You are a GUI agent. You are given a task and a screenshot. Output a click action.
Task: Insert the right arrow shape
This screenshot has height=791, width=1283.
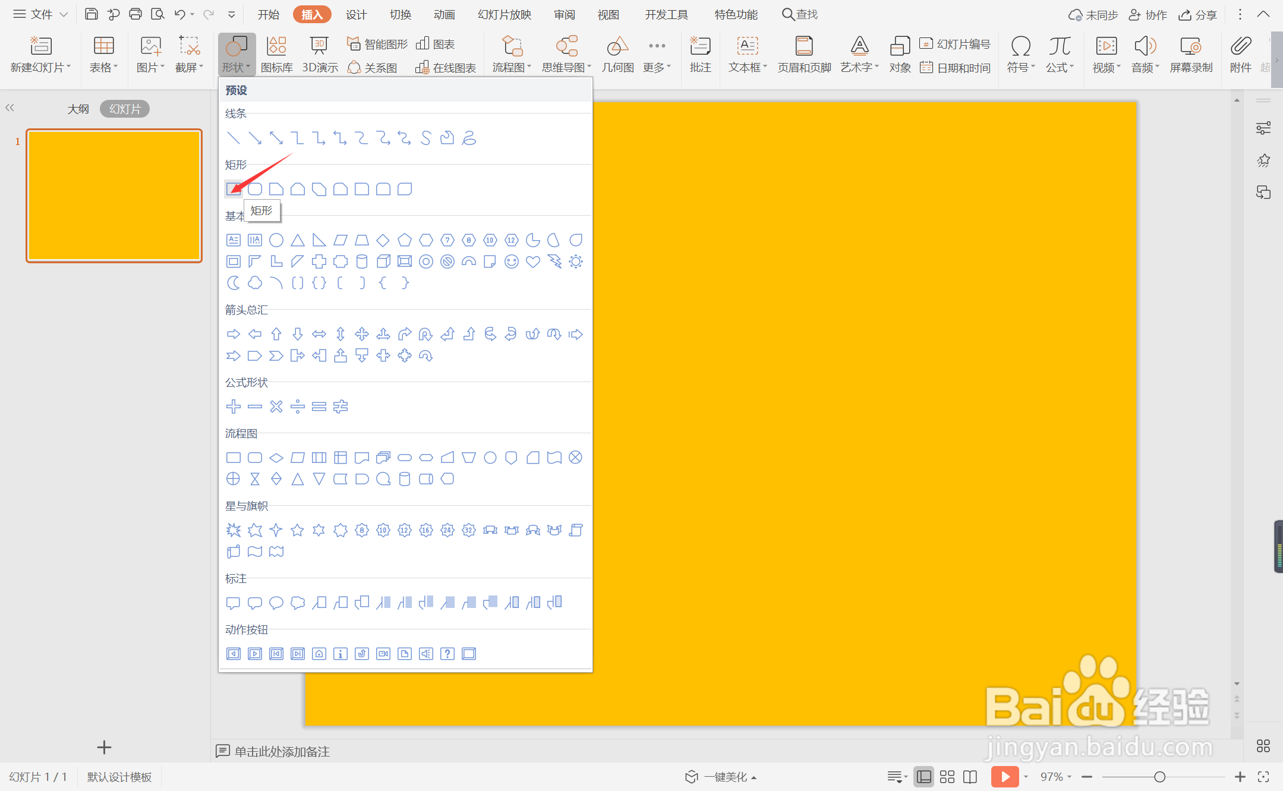click(234, 334)
